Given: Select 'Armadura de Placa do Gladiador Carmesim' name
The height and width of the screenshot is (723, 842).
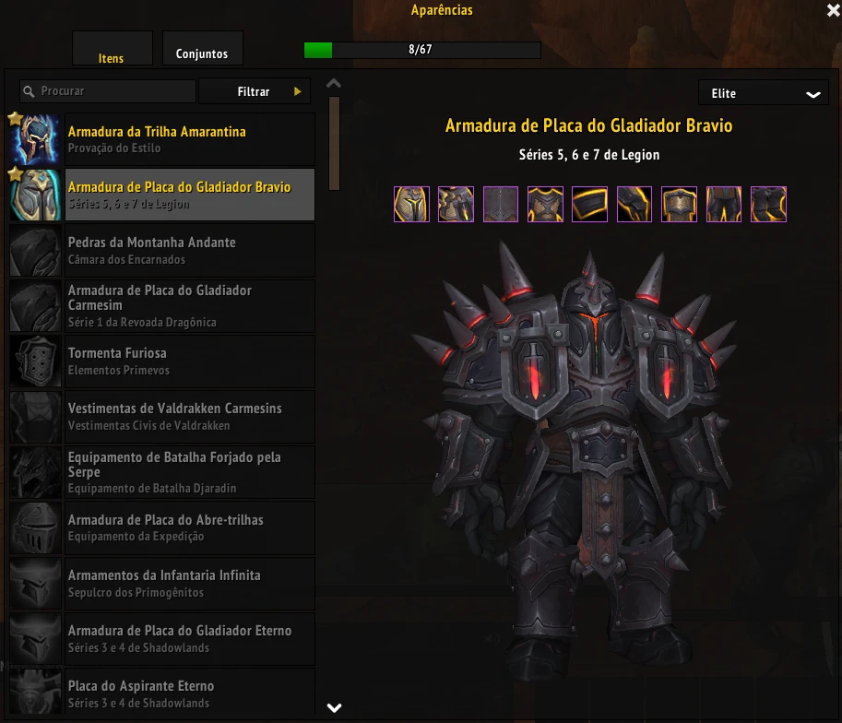Looking at the screenshot, I should 160,298.
